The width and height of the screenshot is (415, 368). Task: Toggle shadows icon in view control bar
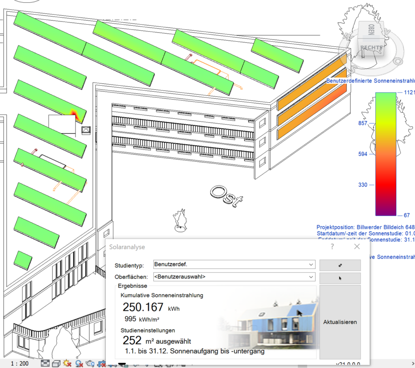[79, 364]
